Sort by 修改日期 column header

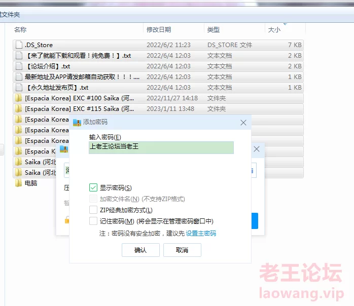(x=159, y=30)
